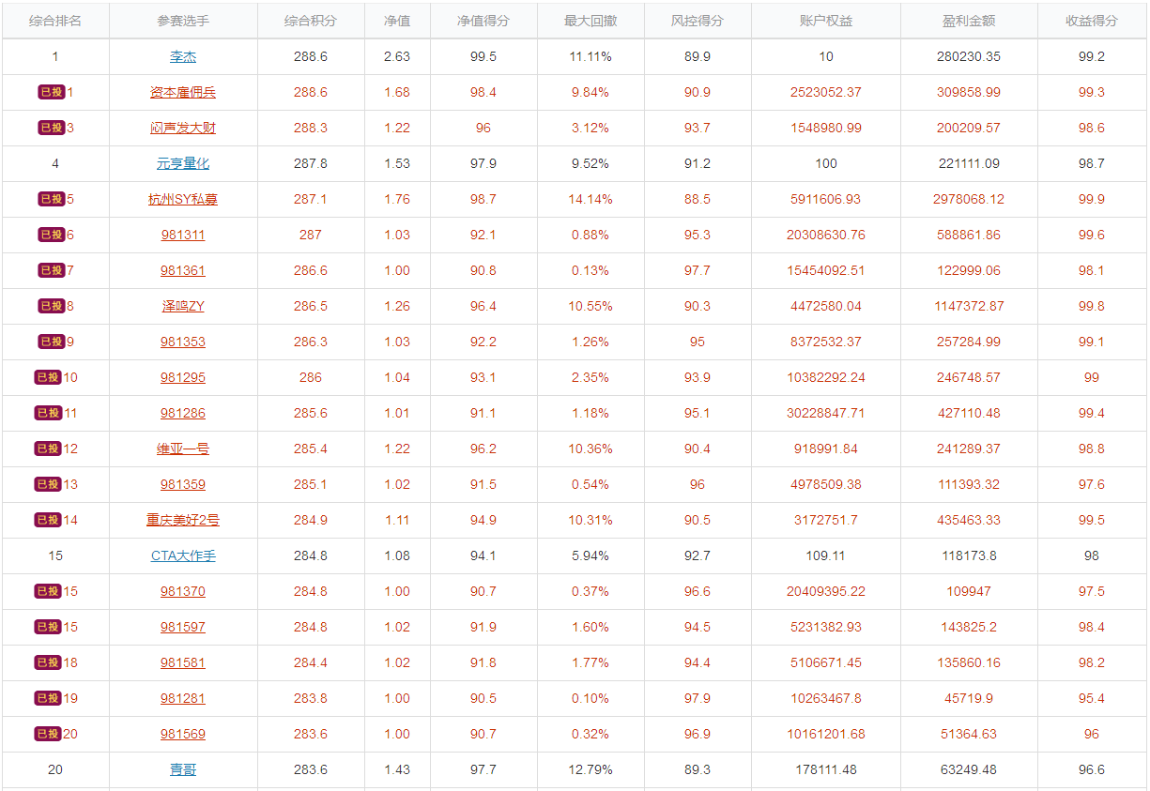Click the 已投 badge in 杭州SY私募 row
This screenshot has height=791, width=1150.
pos(52,199)
